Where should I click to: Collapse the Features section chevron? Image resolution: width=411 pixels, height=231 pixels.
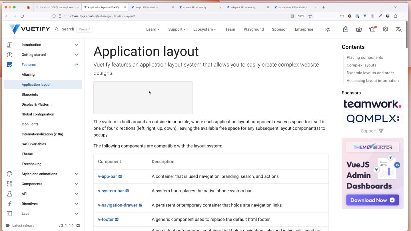pyautogui.click(x=76, y=65)
